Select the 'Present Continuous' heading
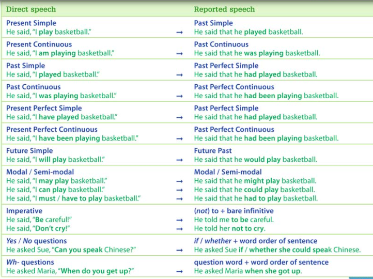Viewport: 373px width, 279px height. click(39, 44)
